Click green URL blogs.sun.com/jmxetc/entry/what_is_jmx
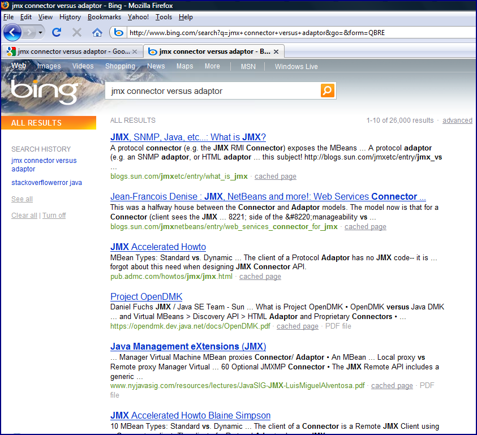 (x=179, y=176)
